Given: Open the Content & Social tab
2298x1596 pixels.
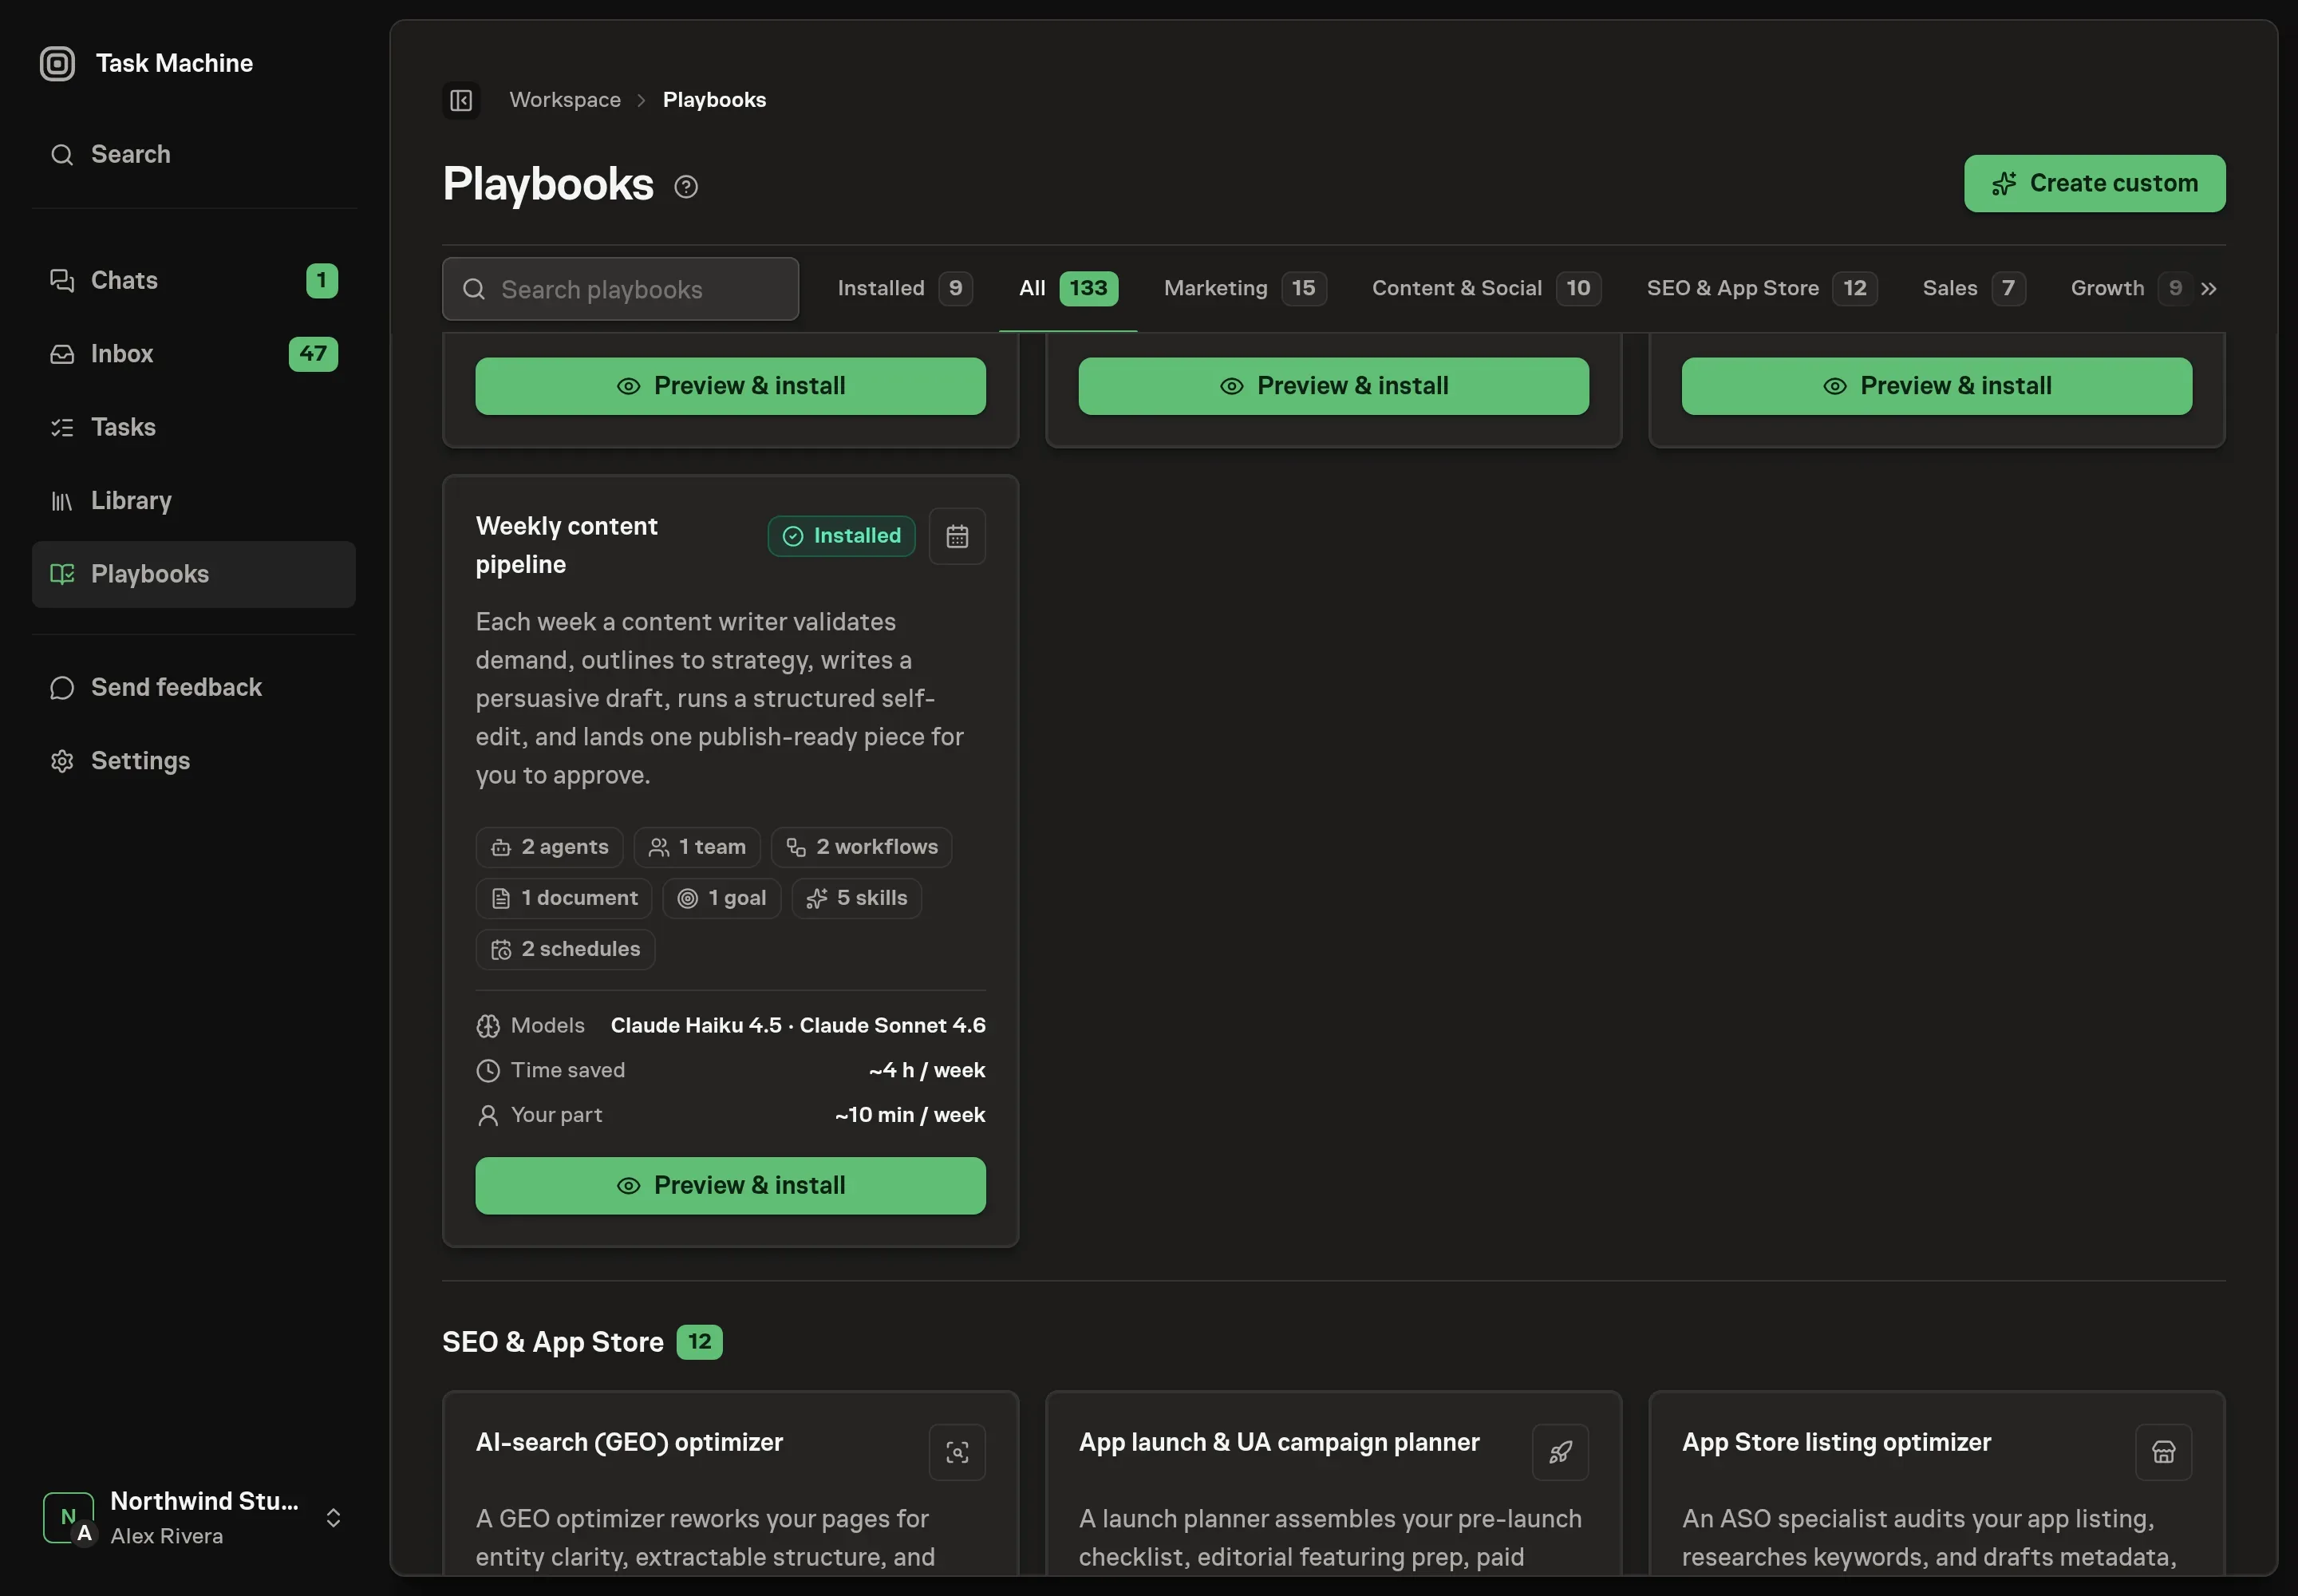Looking at the screenshot, I should pos(1486,289).
